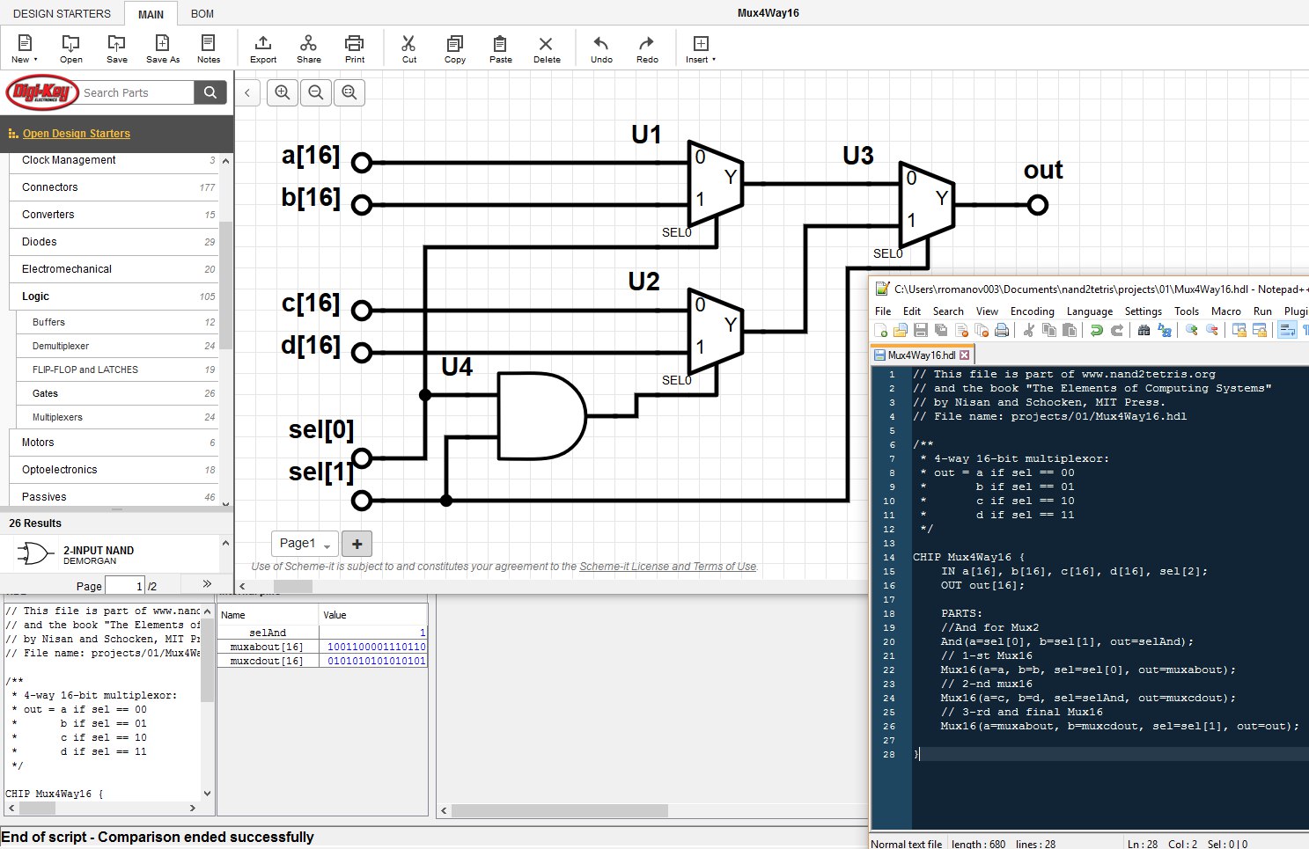The height and width of the screenshot is (849, 1309).
Task: Zoom in on the schematic canvas
Action: point(283,92)
